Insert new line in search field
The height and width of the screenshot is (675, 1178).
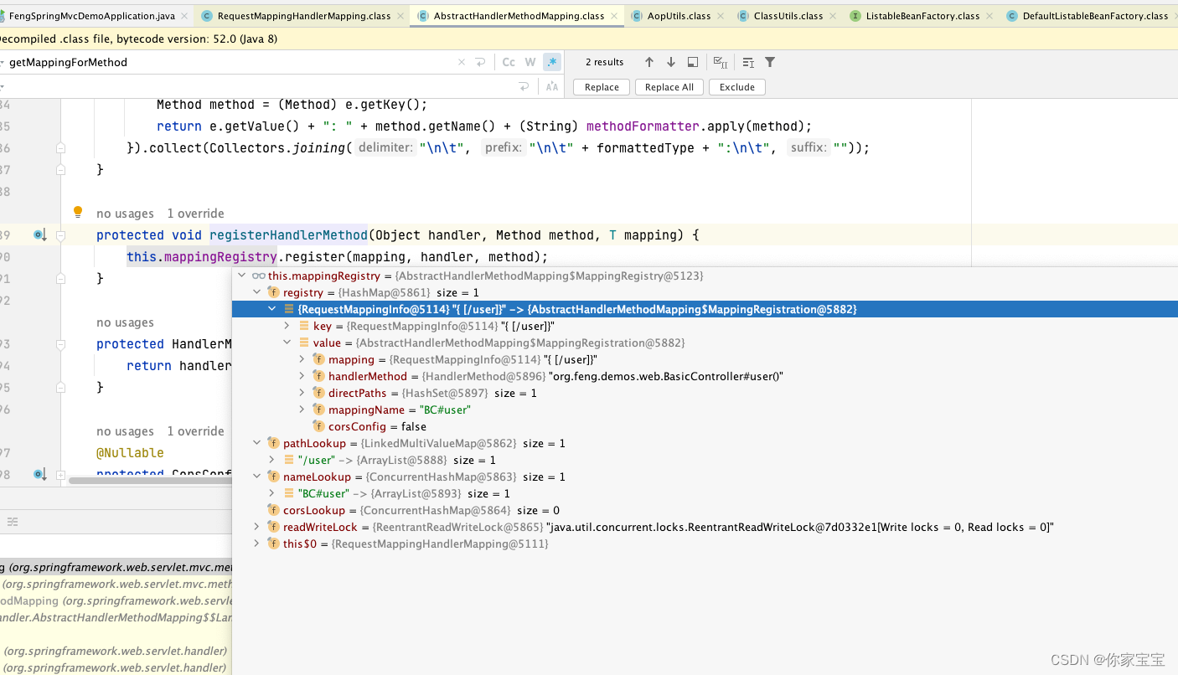[481, 62]
